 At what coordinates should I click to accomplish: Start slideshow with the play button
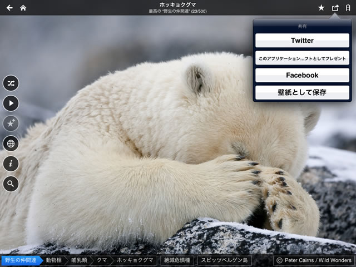click(11, 103)
